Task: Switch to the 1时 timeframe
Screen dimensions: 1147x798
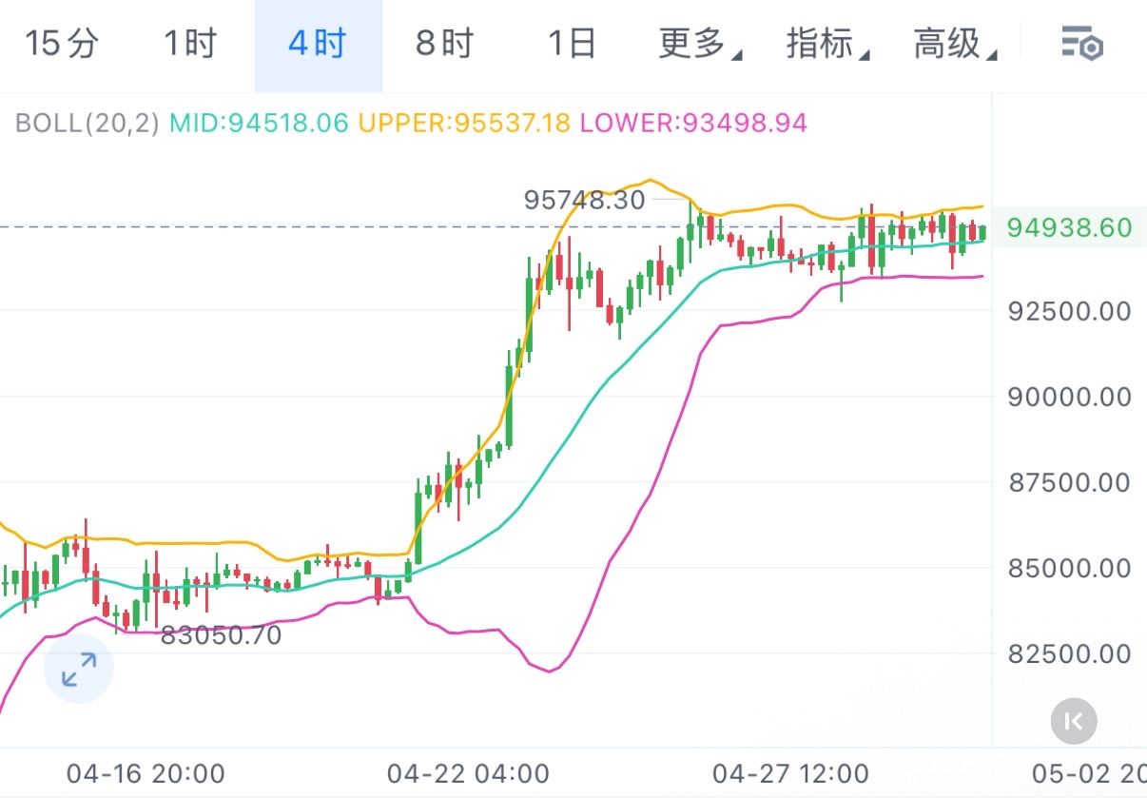Action: coord(190,44)
